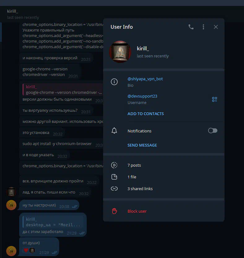Click the notifications bell icon
This screenshot has height=258, width=244.
[114, 131]
